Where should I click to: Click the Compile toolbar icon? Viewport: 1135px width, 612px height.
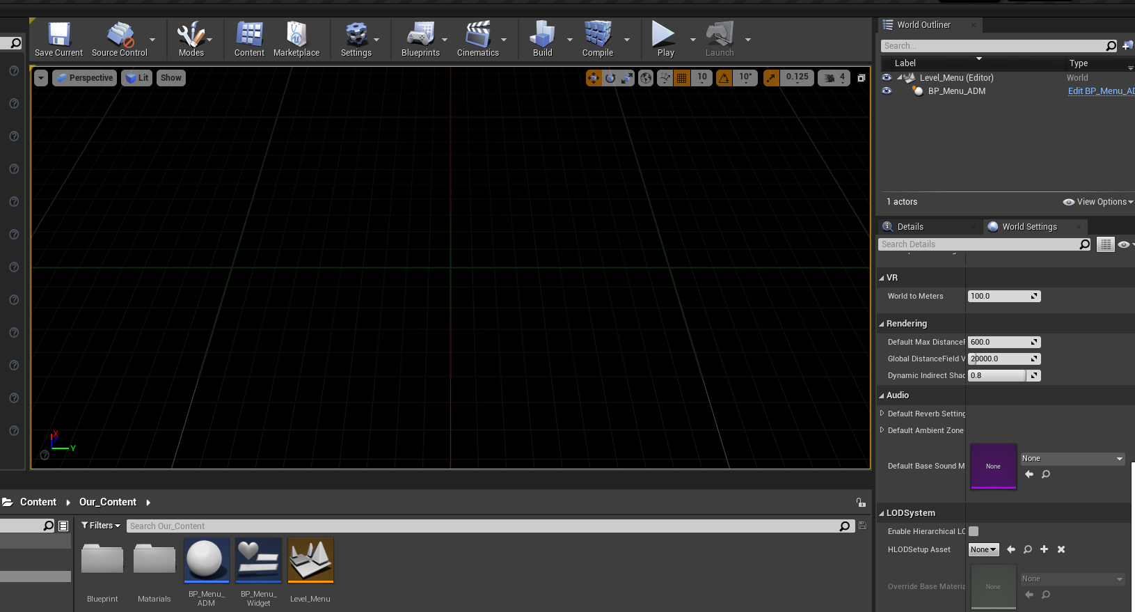(598, 39)
